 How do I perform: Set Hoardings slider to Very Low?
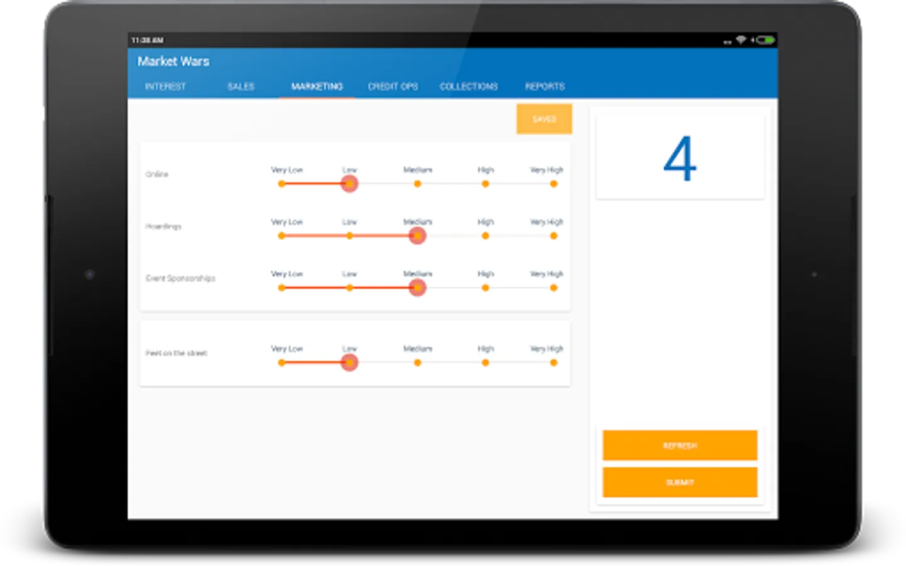pyautogui.click(x=281, y=236)
